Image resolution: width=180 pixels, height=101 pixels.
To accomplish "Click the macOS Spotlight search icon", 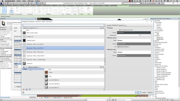I will point(174,1).
